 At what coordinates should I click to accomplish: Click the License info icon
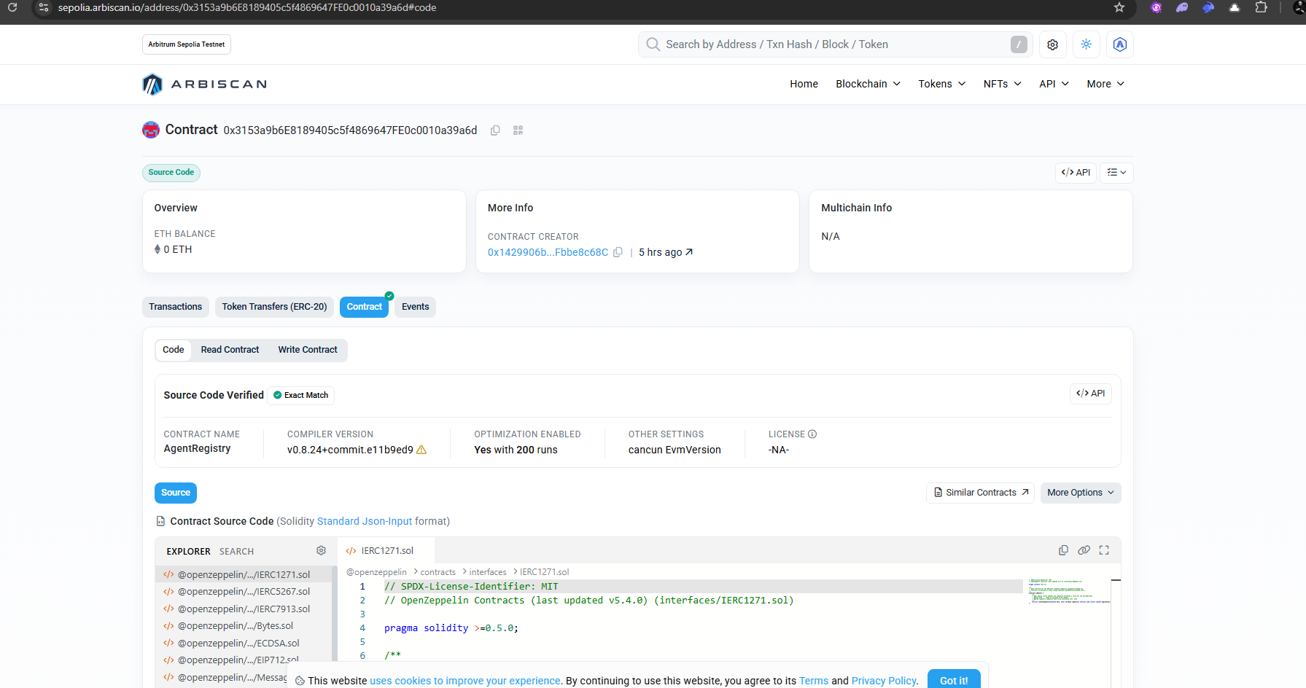point(812,434)
